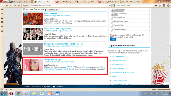The height and width of the screenshot is (96, 171).
Task: Open the Google search engine dropdown
Action: (x=115, y=5)
